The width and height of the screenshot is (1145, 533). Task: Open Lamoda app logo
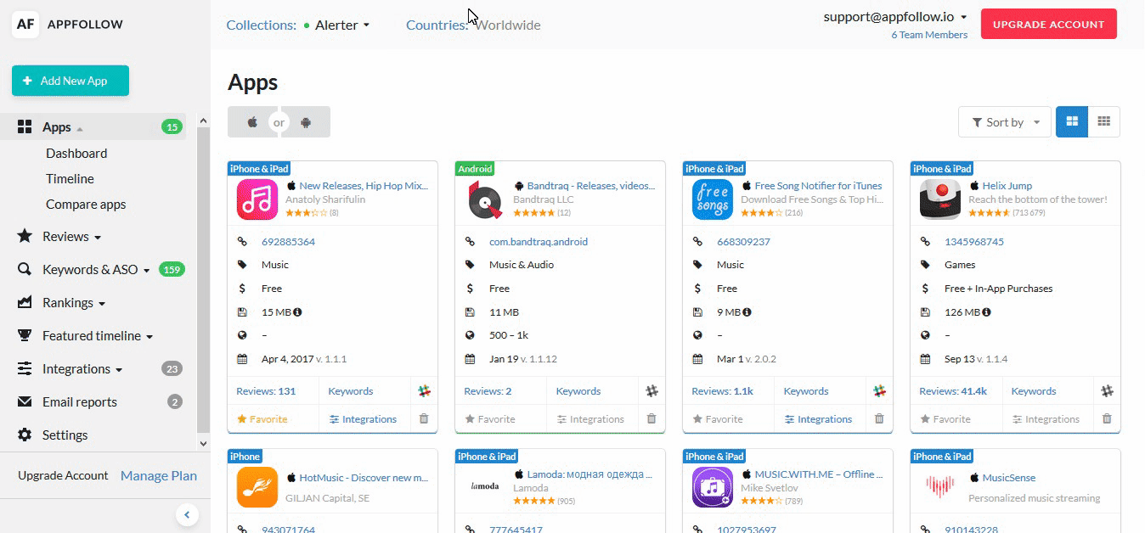485,486
